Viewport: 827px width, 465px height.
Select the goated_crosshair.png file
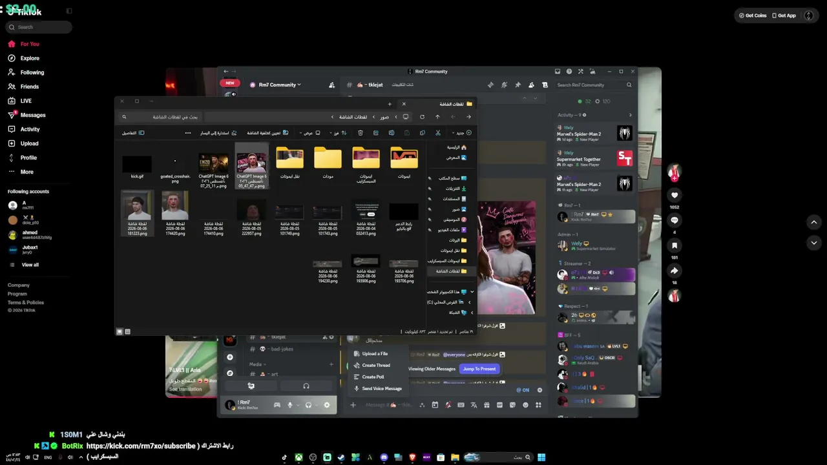coord(175,169)
